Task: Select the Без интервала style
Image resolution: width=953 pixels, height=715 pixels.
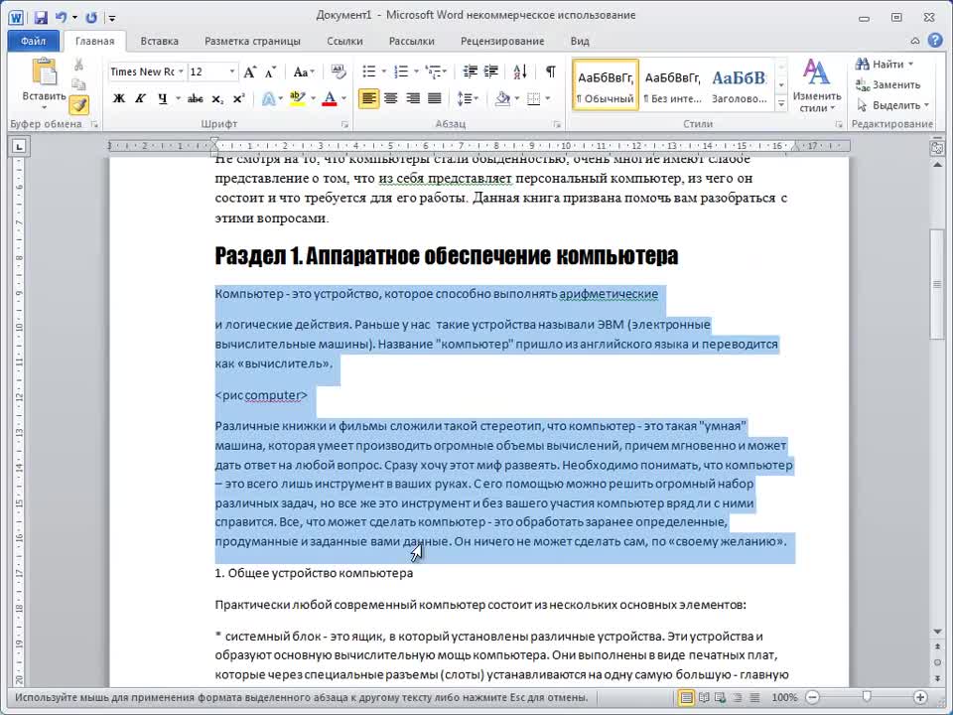Action: pyautogui.click(x=672, y=85)
